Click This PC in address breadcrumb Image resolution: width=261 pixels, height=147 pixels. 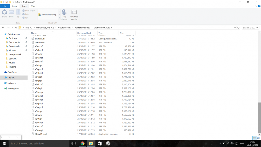pos(29,28)
